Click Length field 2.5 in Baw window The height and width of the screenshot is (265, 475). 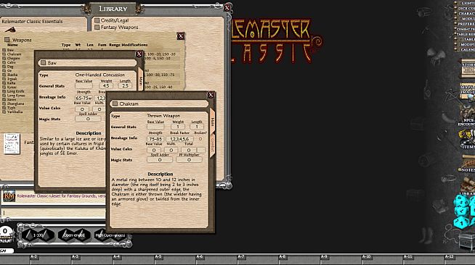[125, 86]
